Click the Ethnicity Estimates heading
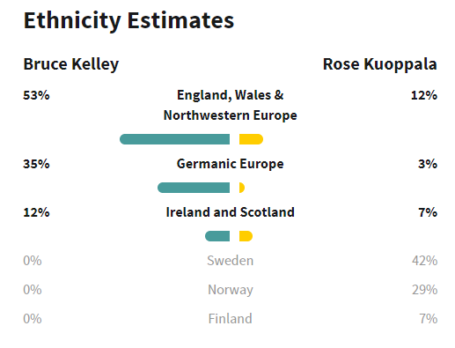Image resolution: width=455 pixels, height=348 pixels. point(128,20)
